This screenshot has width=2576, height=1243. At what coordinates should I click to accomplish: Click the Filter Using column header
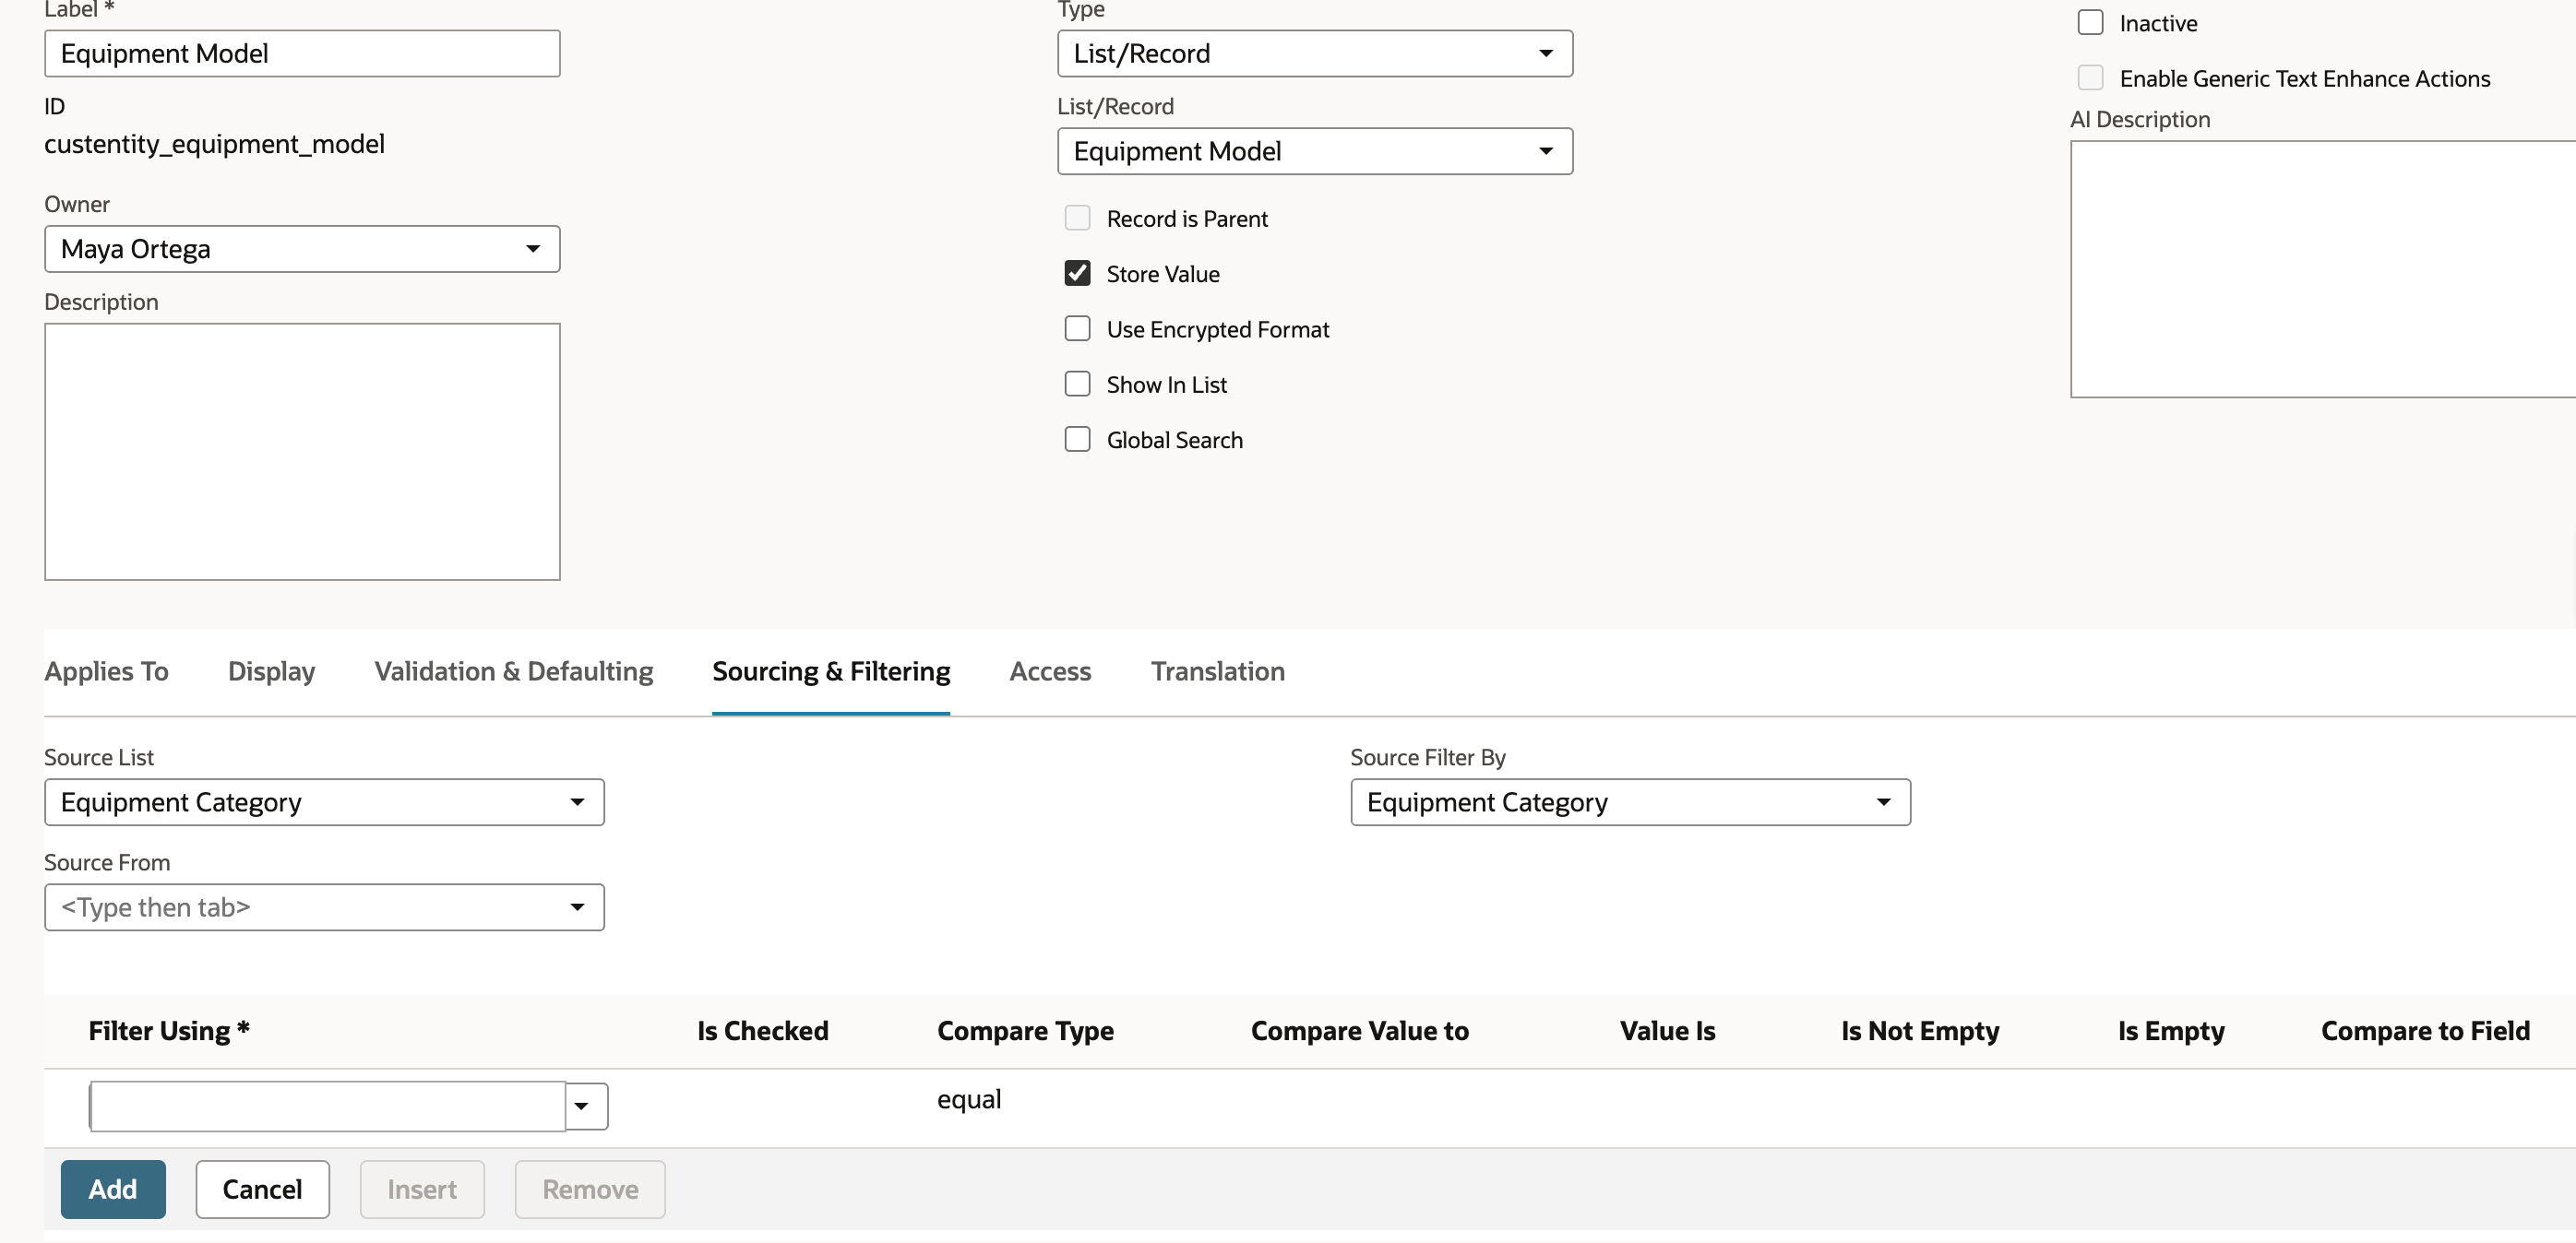click(x=169, y=1030)
